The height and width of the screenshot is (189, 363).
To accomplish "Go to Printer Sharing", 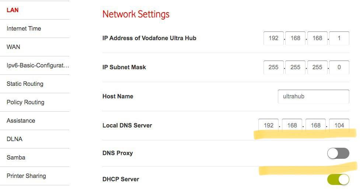I will click(x=26, y=176).
